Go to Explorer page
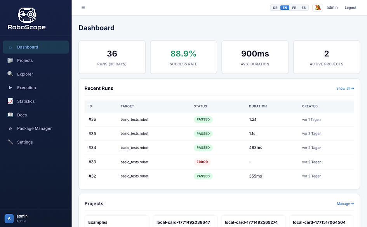 pos(36,74)
